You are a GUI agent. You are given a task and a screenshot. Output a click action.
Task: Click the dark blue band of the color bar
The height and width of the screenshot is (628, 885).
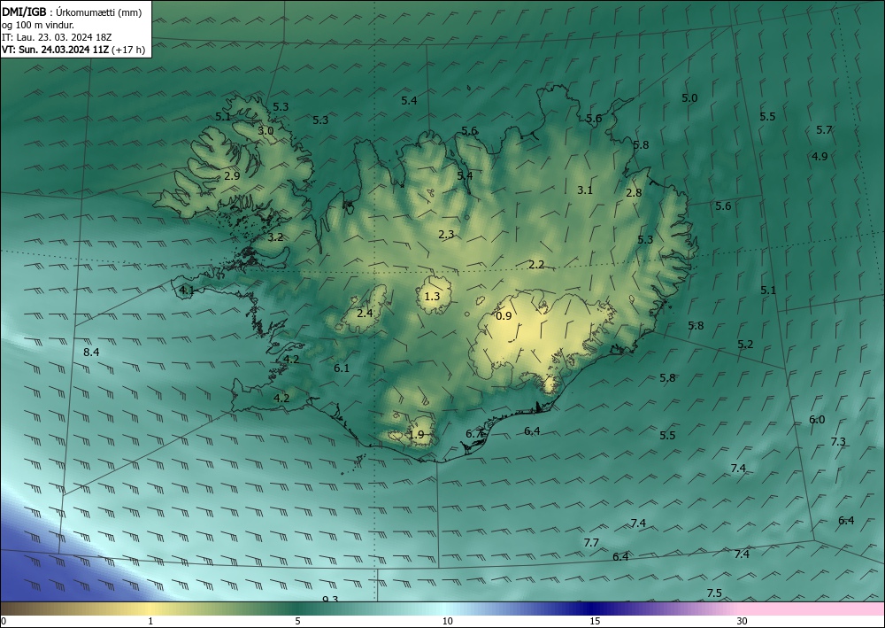coord(593,609)
